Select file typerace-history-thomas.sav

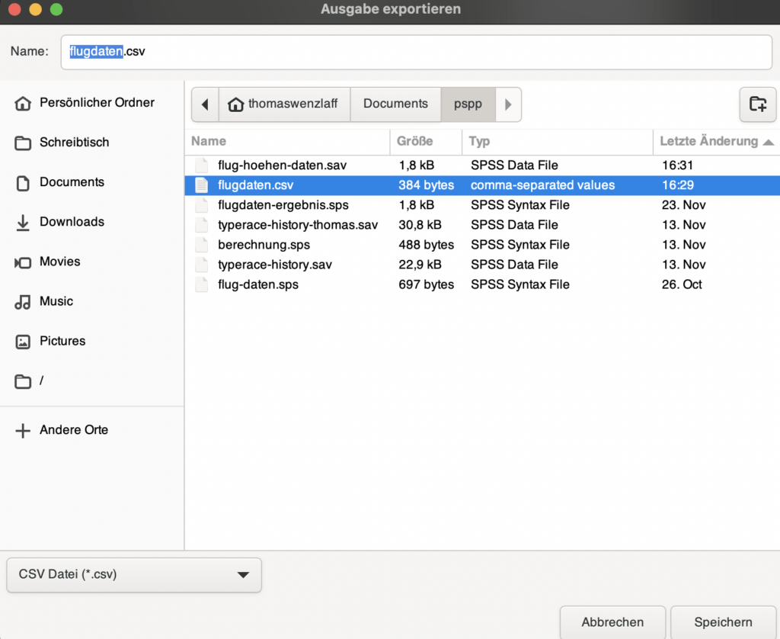(x=297, y=225)
